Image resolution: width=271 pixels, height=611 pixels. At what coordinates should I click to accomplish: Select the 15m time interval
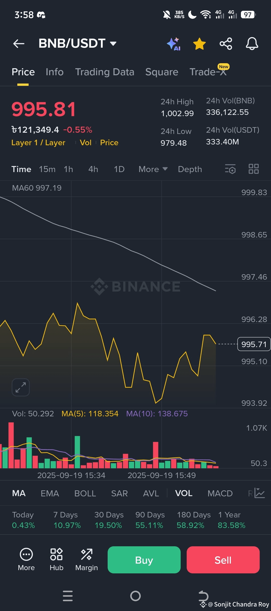click(47, 169)
